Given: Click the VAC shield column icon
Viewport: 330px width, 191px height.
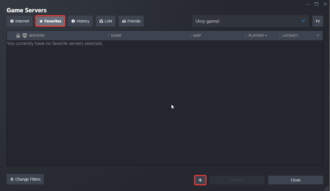Looking at the screenshot, I should click(25, 36).
